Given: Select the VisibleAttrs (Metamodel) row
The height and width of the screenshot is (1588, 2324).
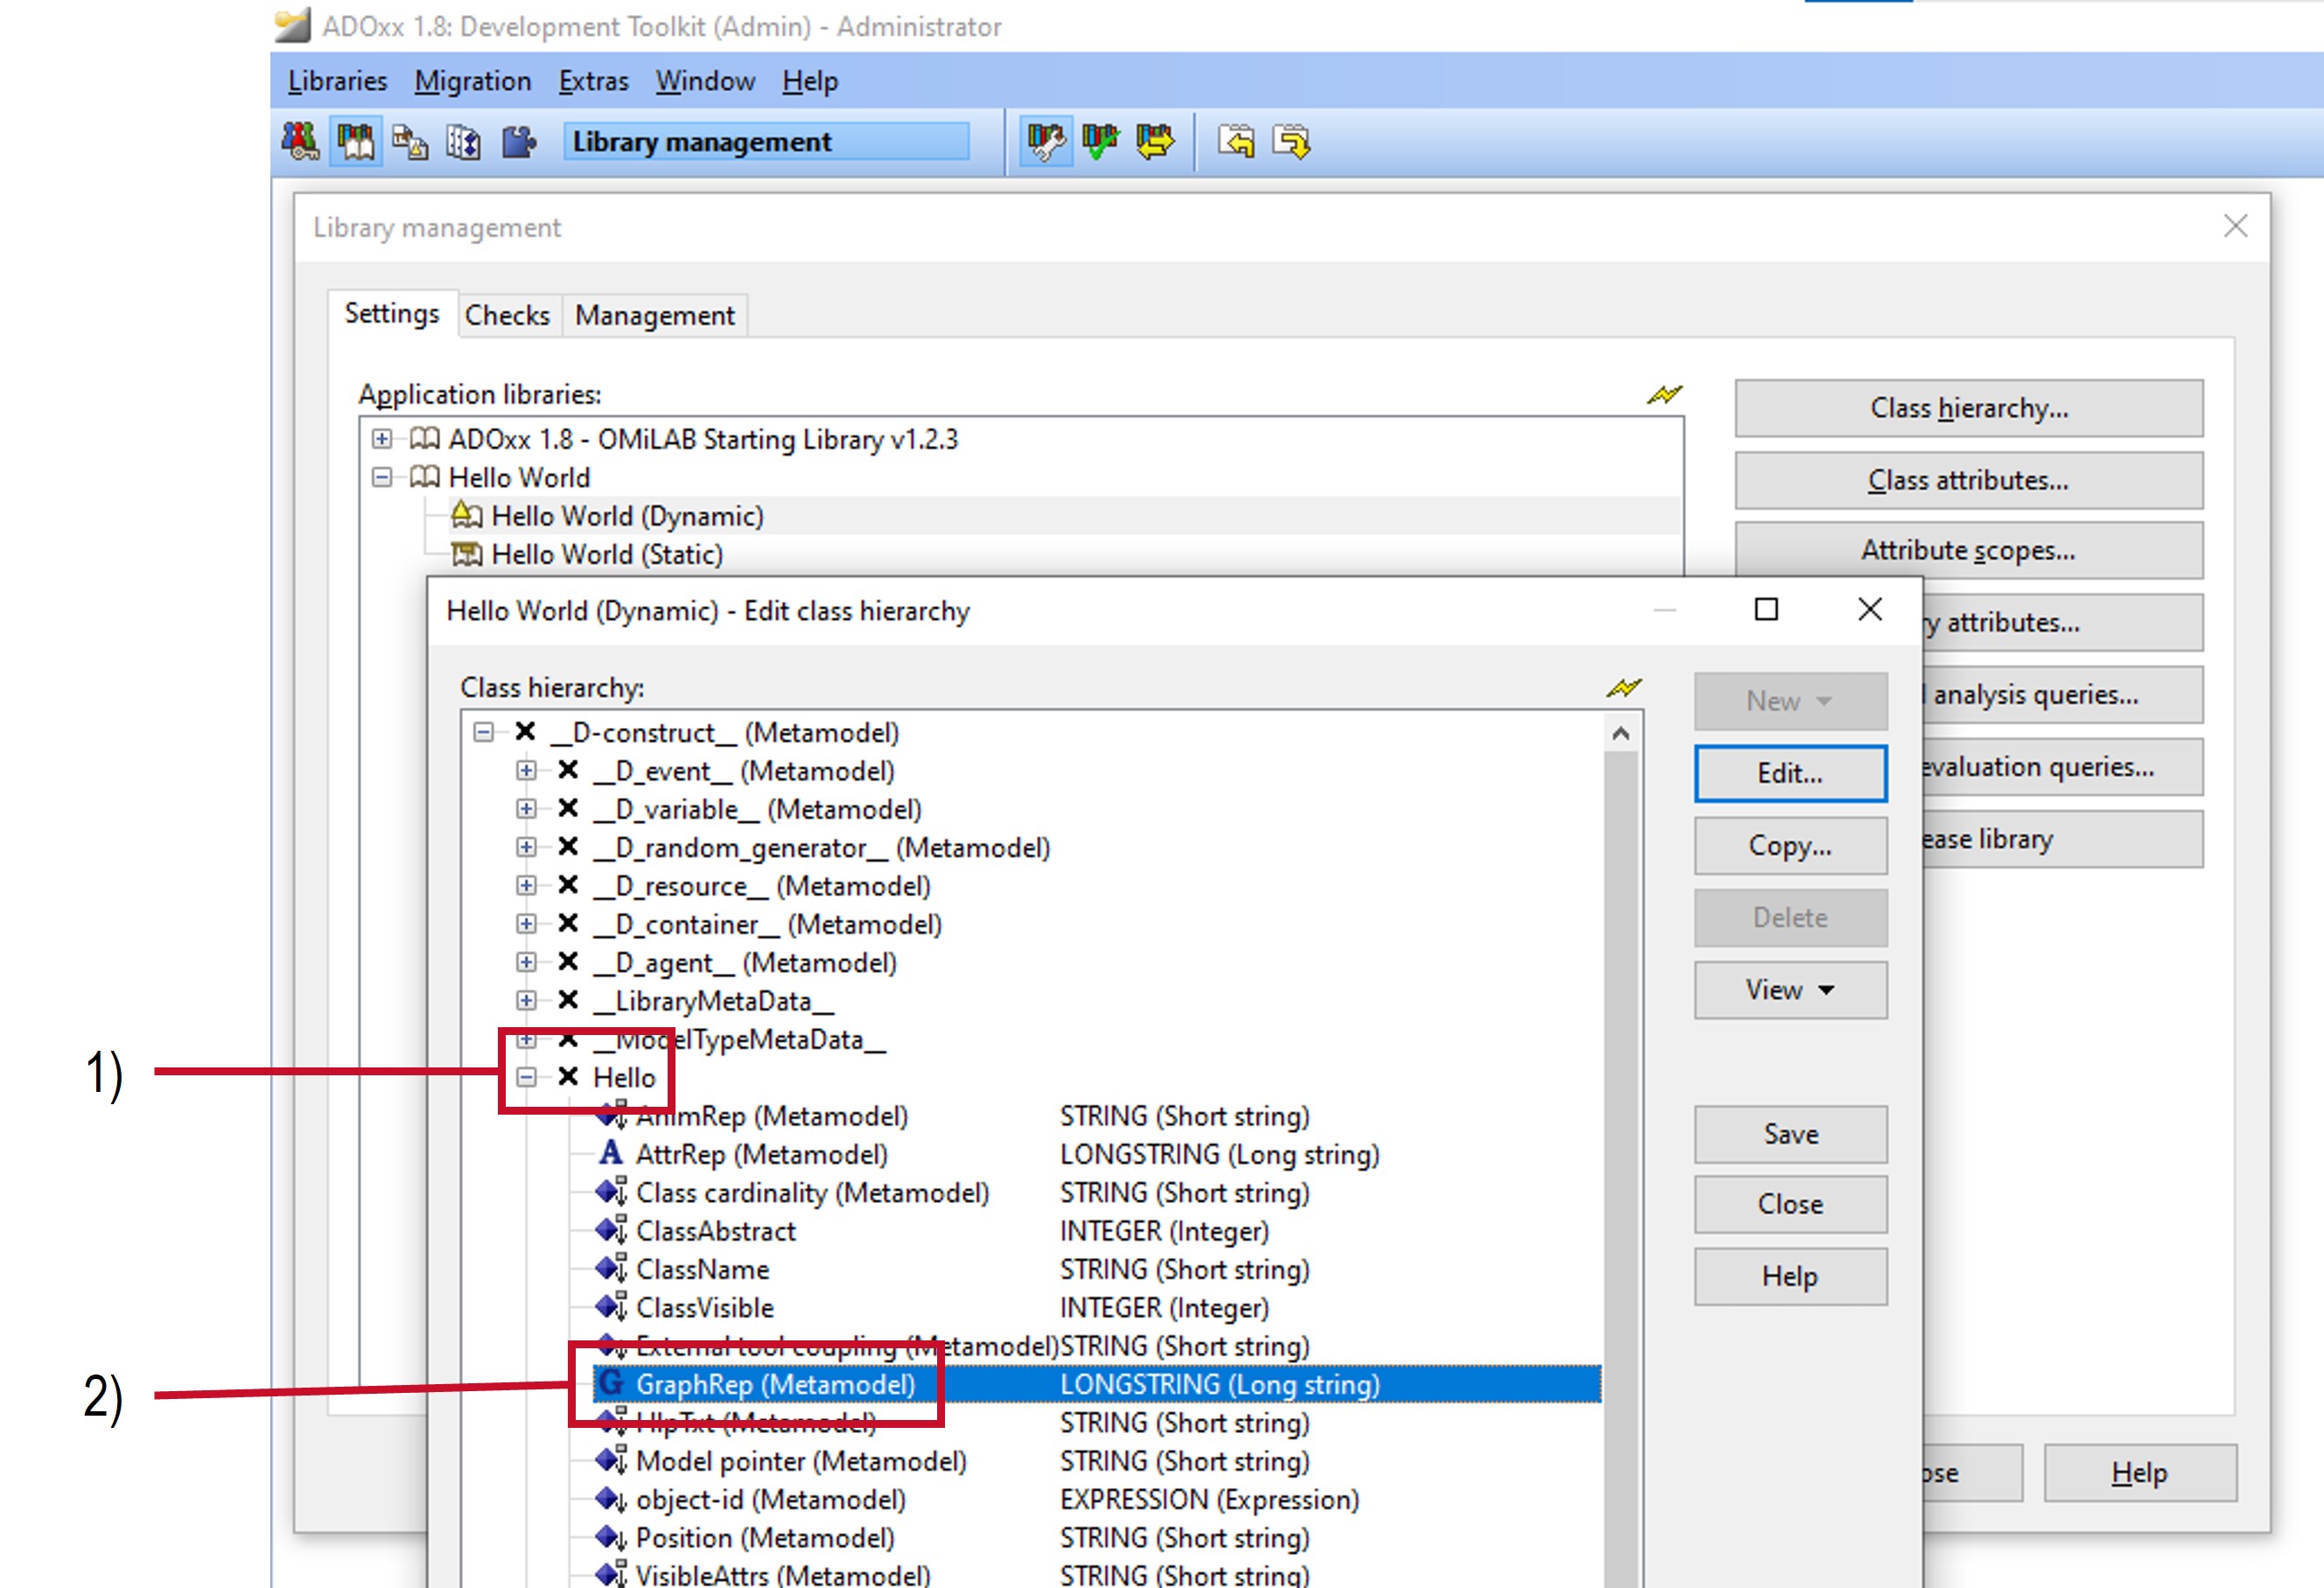Looking at the screenshot, I should (952, 1574).
